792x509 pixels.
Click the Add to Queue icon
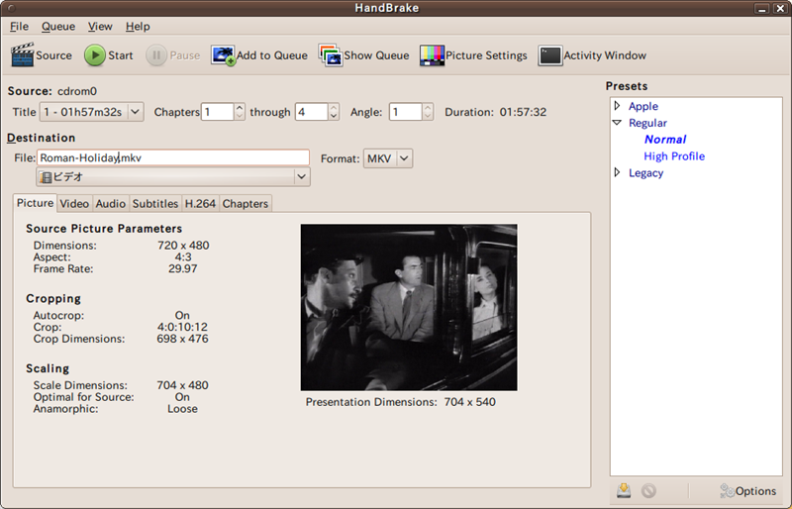point(223,55)
